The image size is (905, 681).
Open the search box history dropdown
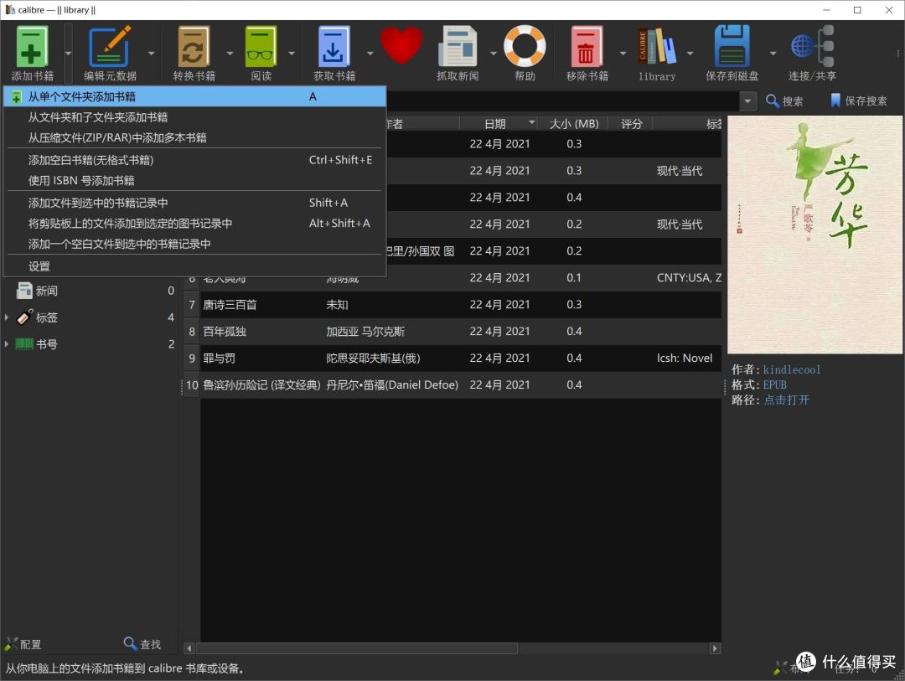748,101
